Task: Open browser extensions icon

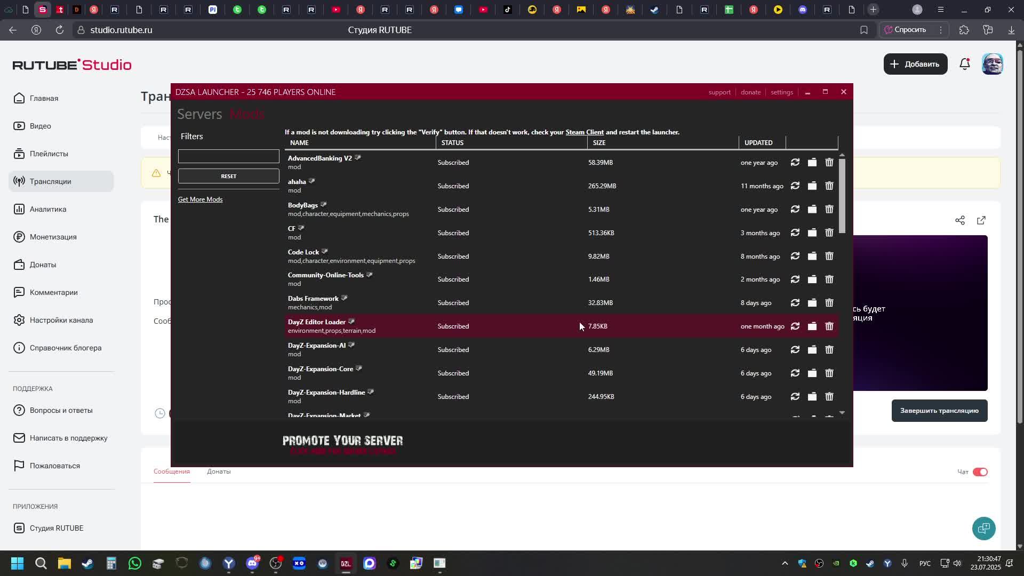Action: 964,30
